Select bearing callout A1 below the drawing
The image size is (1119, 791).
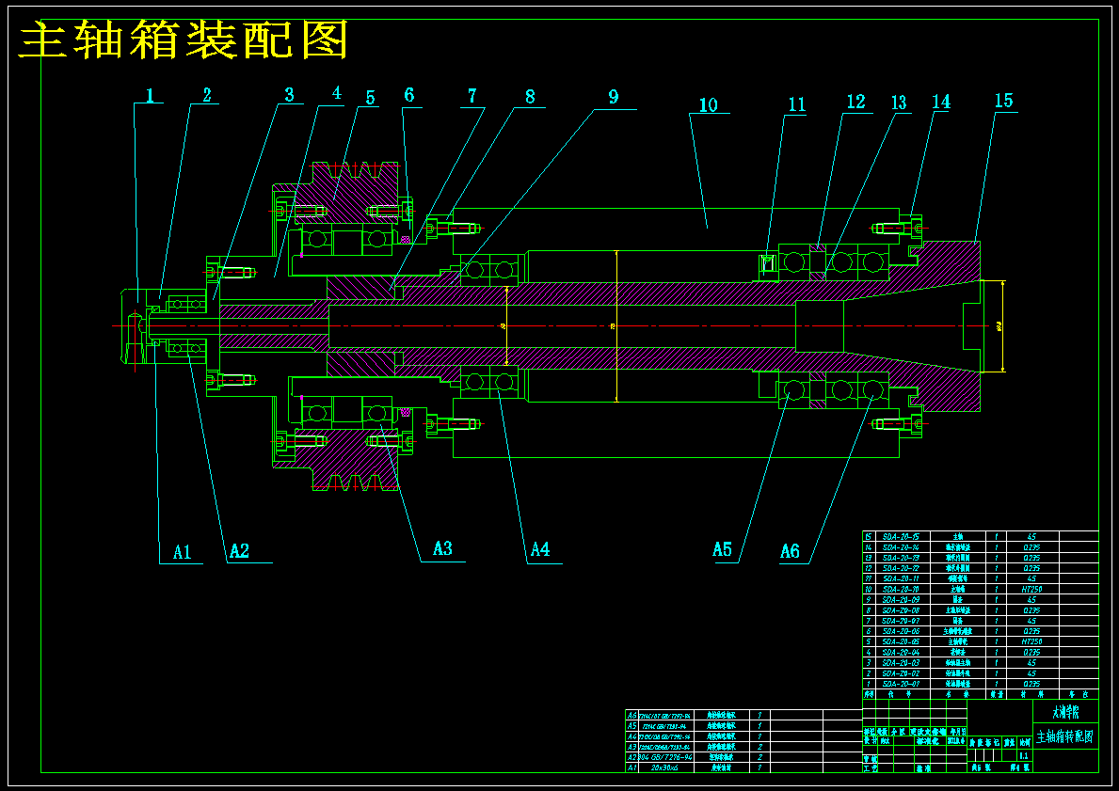pyautogui.click(x=183, y=551)
